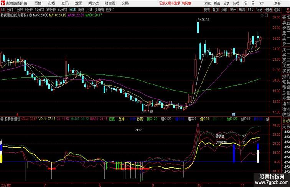Screen dimensions: 290x187
Task: Open the 公式 menu
Action: click(226, 3)
